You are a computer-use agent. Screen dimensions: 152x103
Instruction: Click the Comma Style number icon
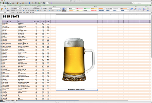pyautogui.click(x=55, y=10)
